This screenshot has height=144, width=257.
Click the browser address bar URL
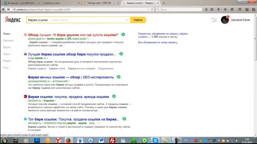point(43,10)
